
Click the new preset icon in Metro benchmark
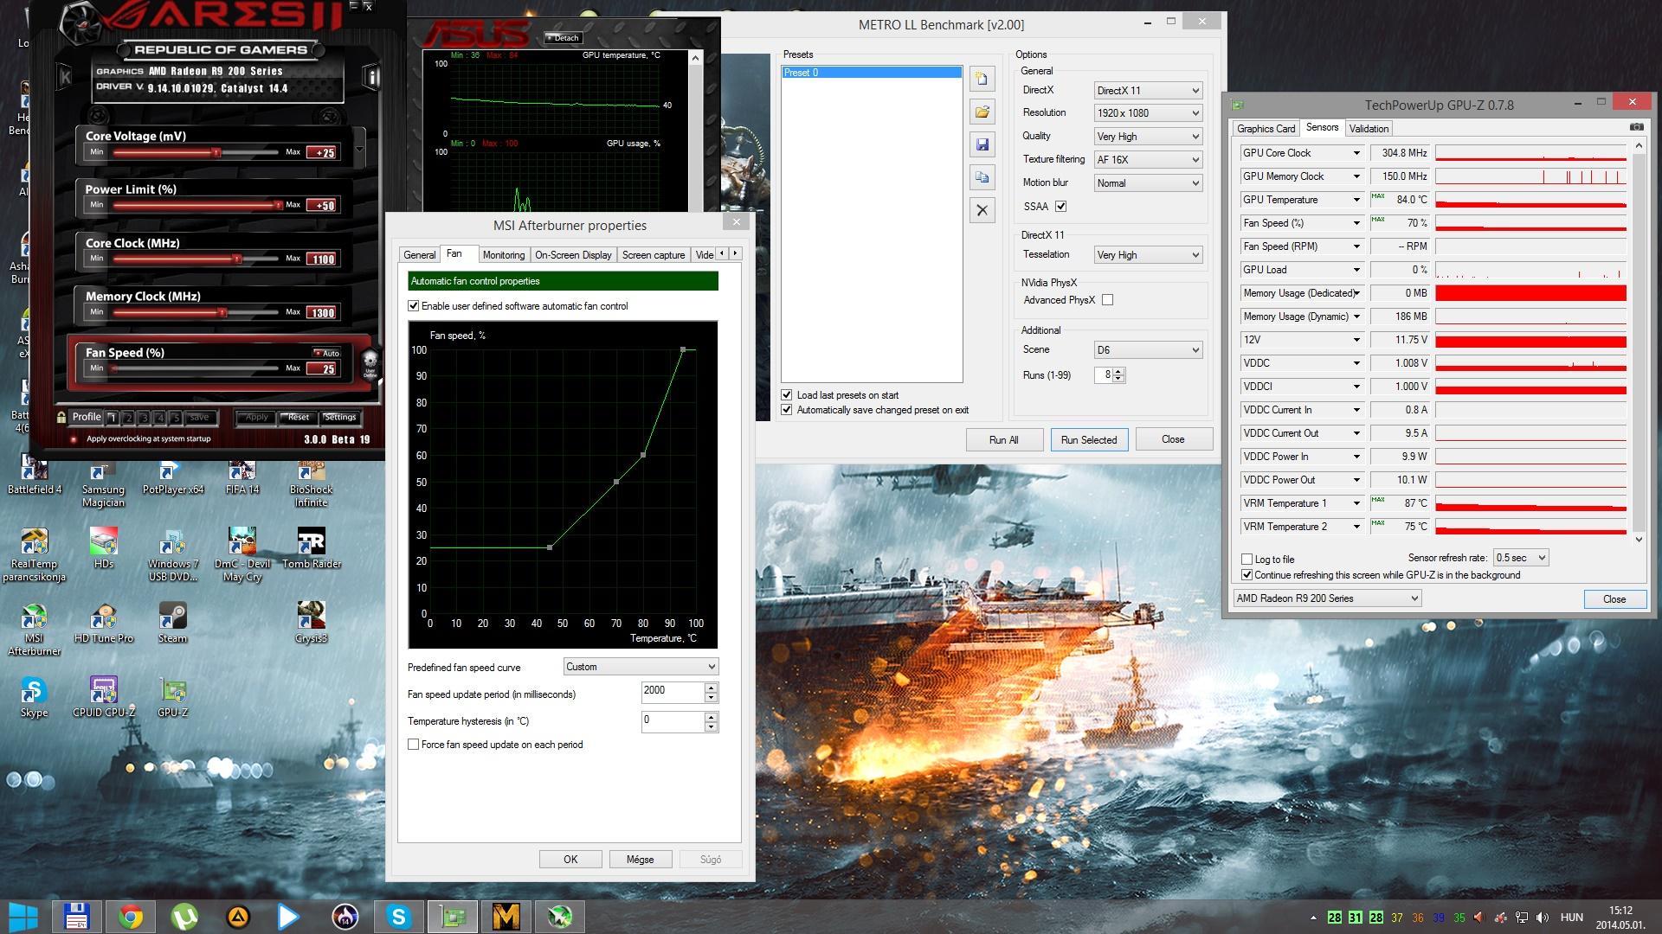[x=982, y=80]
